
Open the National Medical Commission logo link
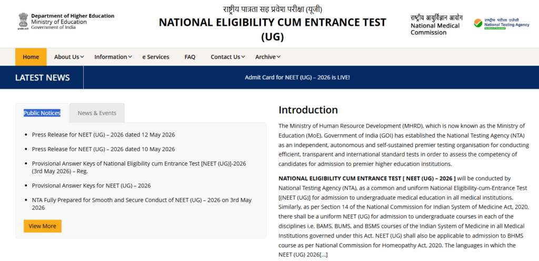[436, 25]
